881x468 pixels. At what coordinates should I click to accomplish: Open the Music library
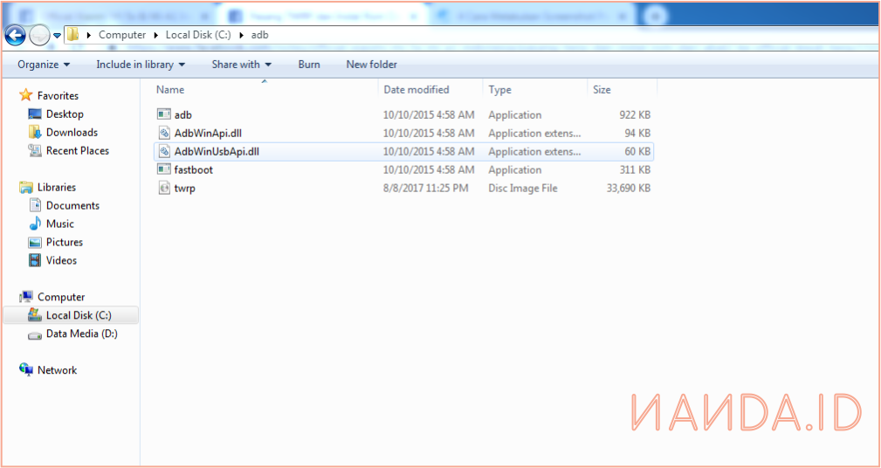click(59, 224)
